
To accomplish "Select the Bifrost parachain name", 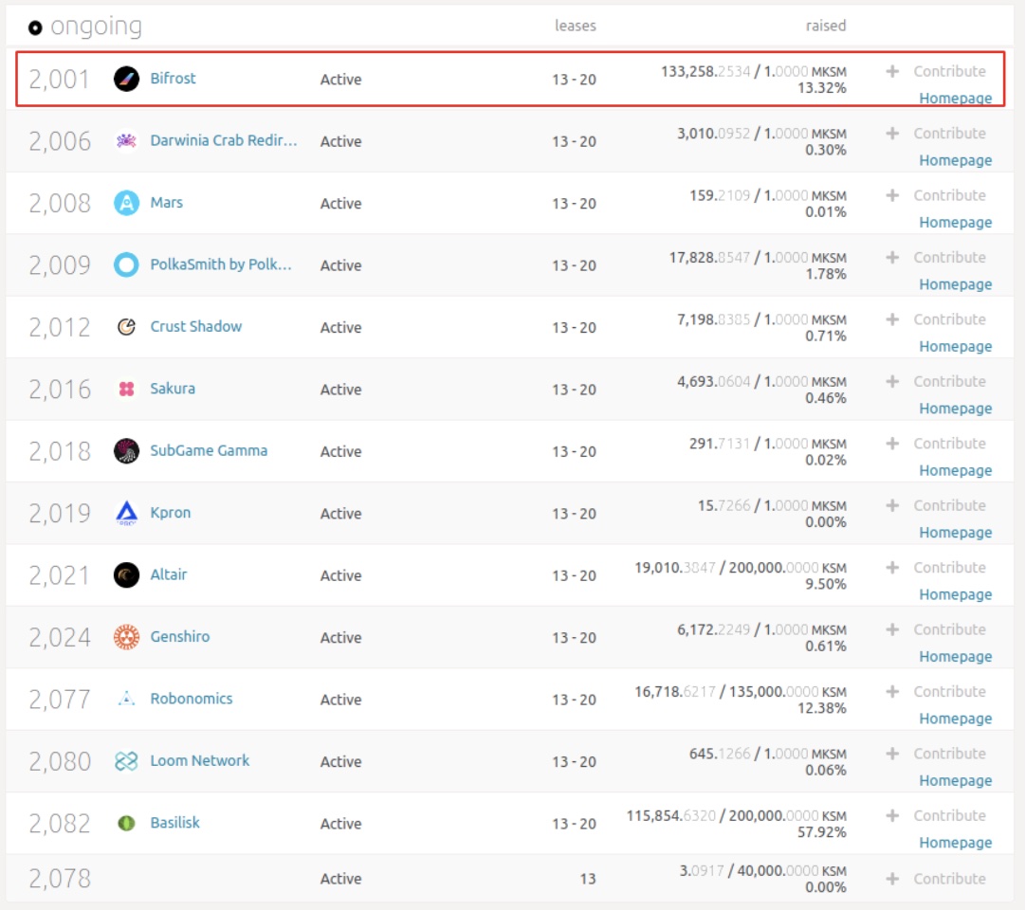I will (x=173, y=79).
